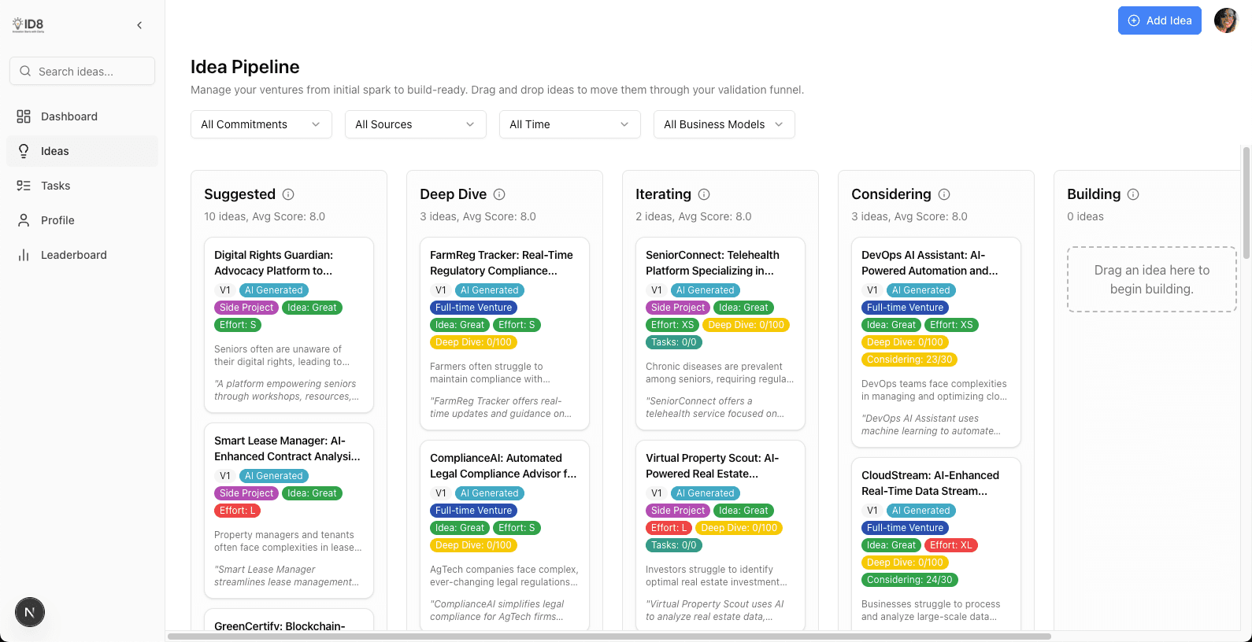Click the info icon beside Building
The width and height of the screenshot is (1252, 642).
[1133, 194]
